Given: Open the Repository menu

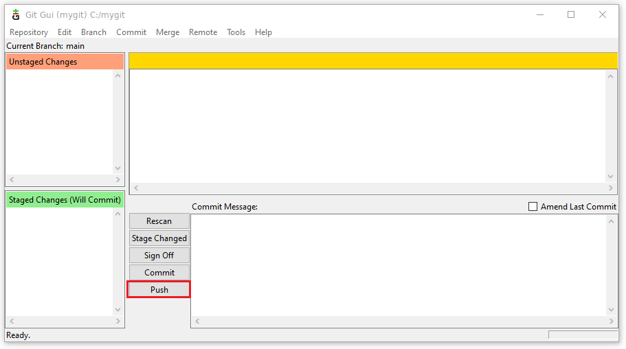Looking at the screenshot, I should pyautogui.click(x=29, y=32).
